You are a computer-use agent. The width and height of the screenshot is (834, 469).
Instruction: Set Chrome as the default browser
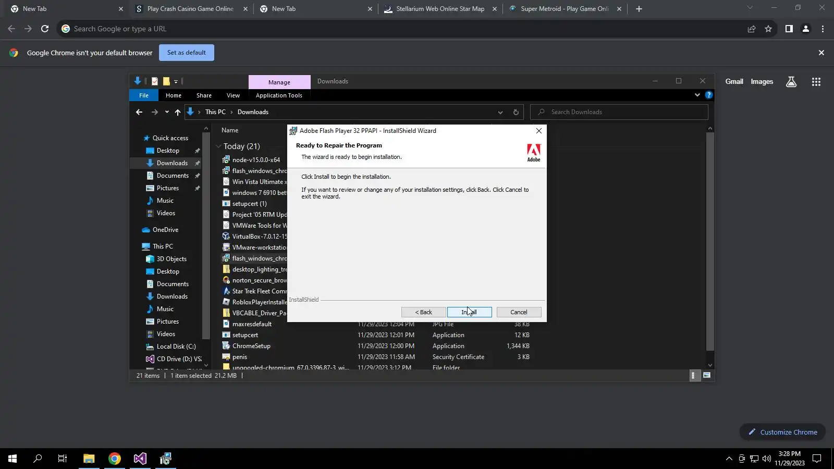click(187, 53)
